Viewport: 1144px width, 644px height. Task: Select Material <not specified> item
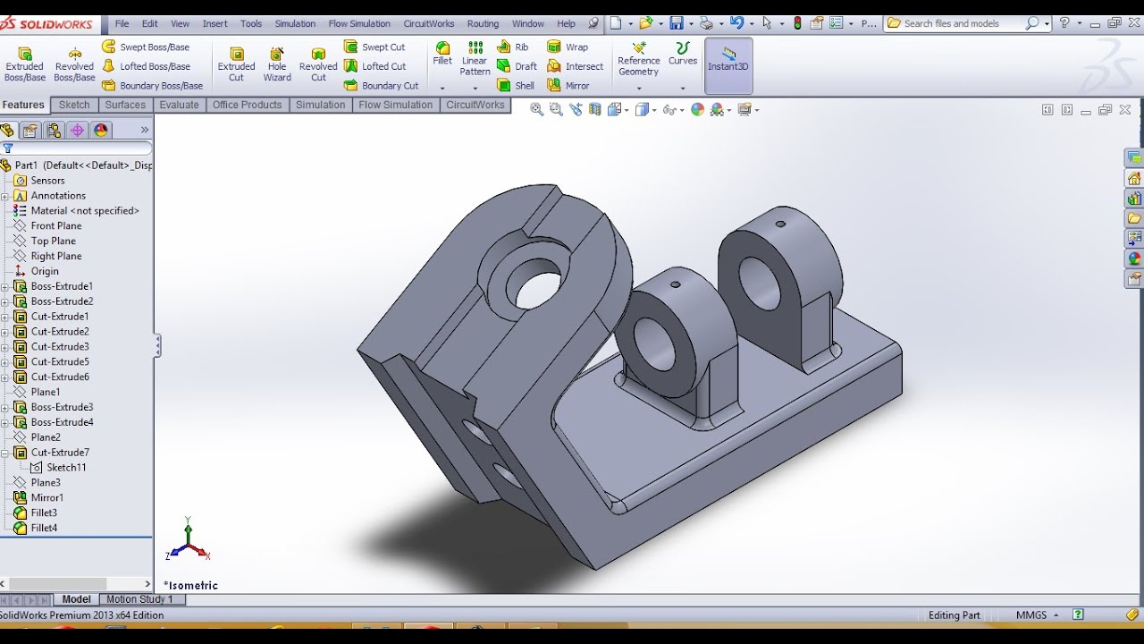77,211
